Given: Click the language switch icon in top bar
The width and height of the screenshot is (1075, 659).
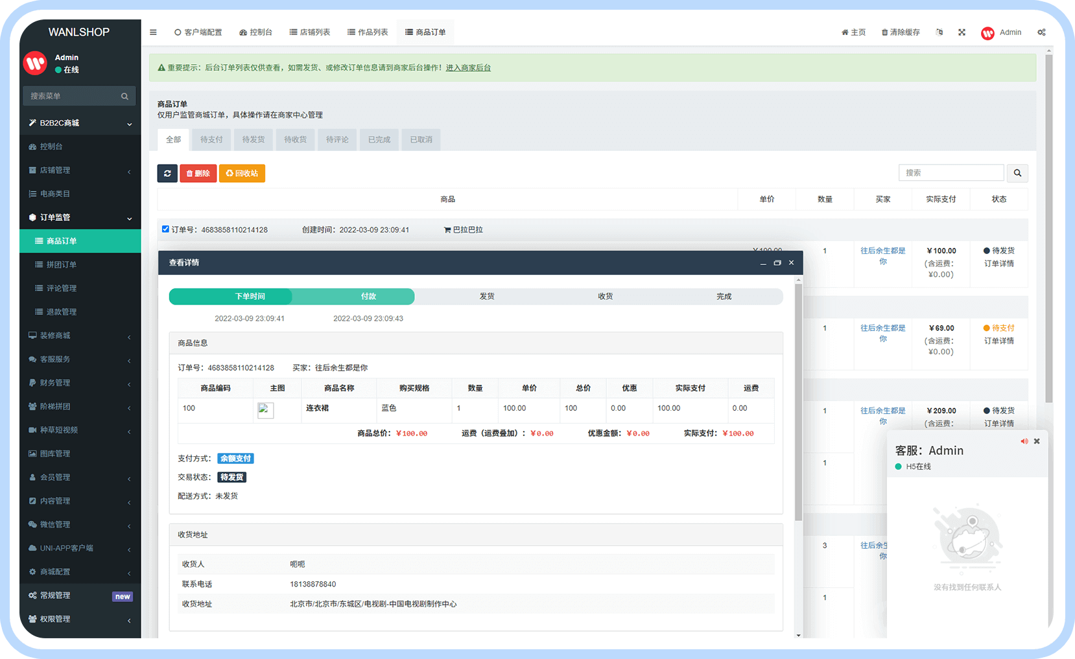Looking at the screenshot, I should coord(939,32).
